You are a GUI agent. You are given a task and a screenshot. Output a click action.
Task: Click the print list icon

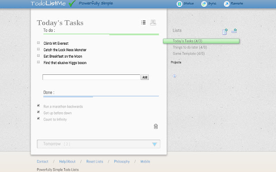(153, 22)
